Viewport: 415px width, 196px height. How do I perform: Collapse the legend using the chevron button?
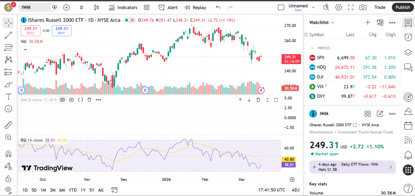pyautogui.click(x=25, y=50)
